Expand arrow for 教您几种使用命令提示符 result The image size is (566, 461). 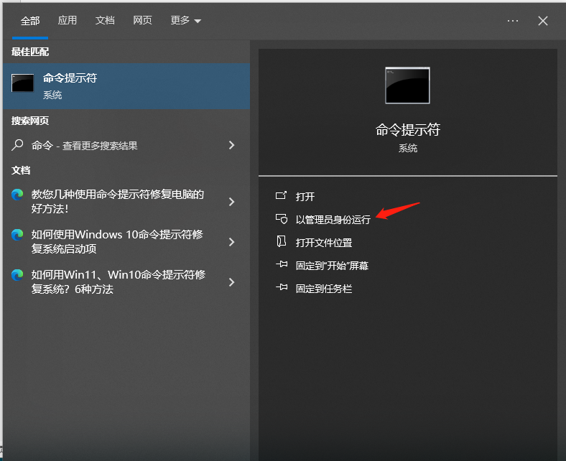(x=232, y=202)
